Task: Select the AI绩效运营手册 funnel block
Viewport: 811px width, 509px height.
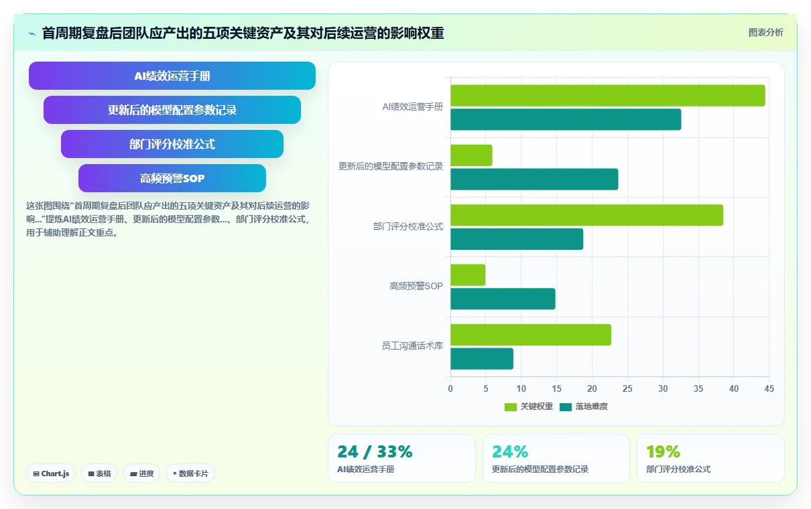Action: click(172, 76)
